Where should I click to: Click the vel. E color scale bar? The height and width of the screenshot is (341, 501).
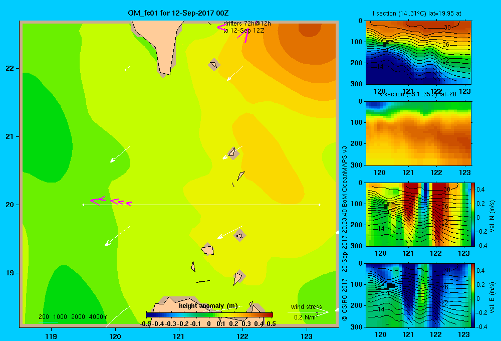pos(473,295)
